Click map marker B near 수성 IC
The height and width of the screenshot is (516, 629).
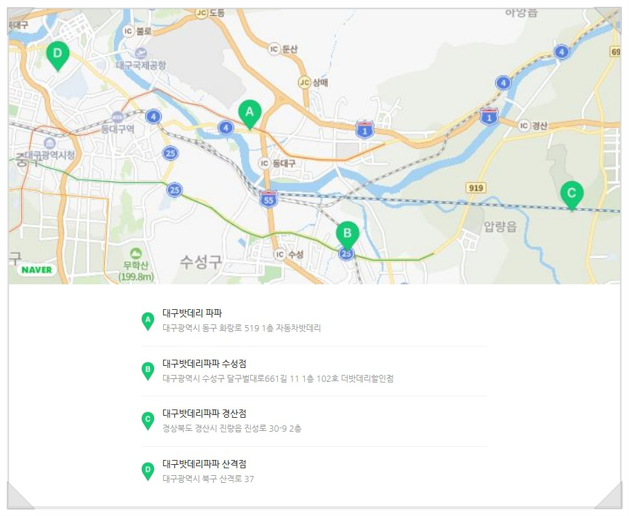tap(348, 236)
